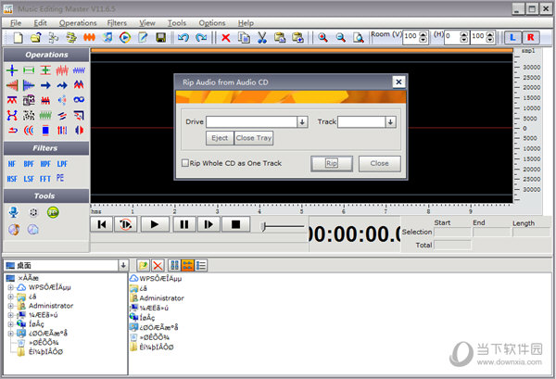Copy selection with the toolbar copy icon

[244, 37]
